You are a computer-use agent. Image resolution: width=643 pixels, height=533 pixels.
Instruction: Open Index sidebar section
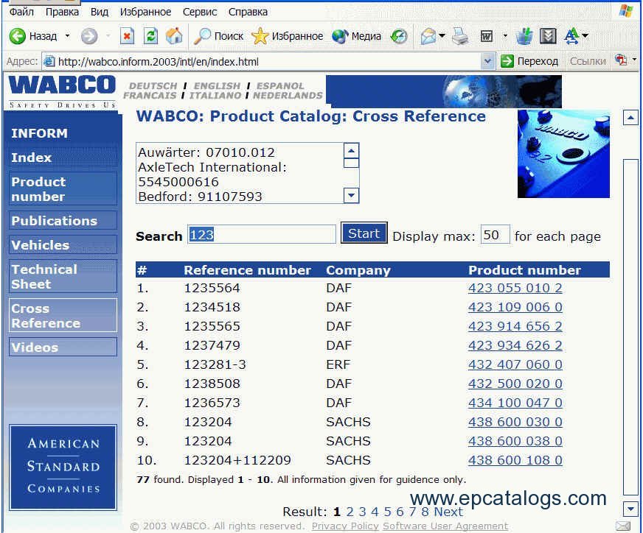(63, 158)
